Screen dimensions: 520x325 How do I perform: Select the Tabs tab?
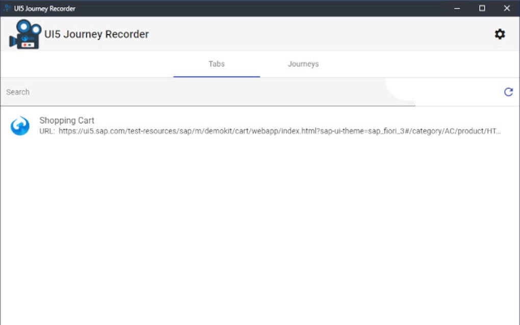[x=216, y=64]
